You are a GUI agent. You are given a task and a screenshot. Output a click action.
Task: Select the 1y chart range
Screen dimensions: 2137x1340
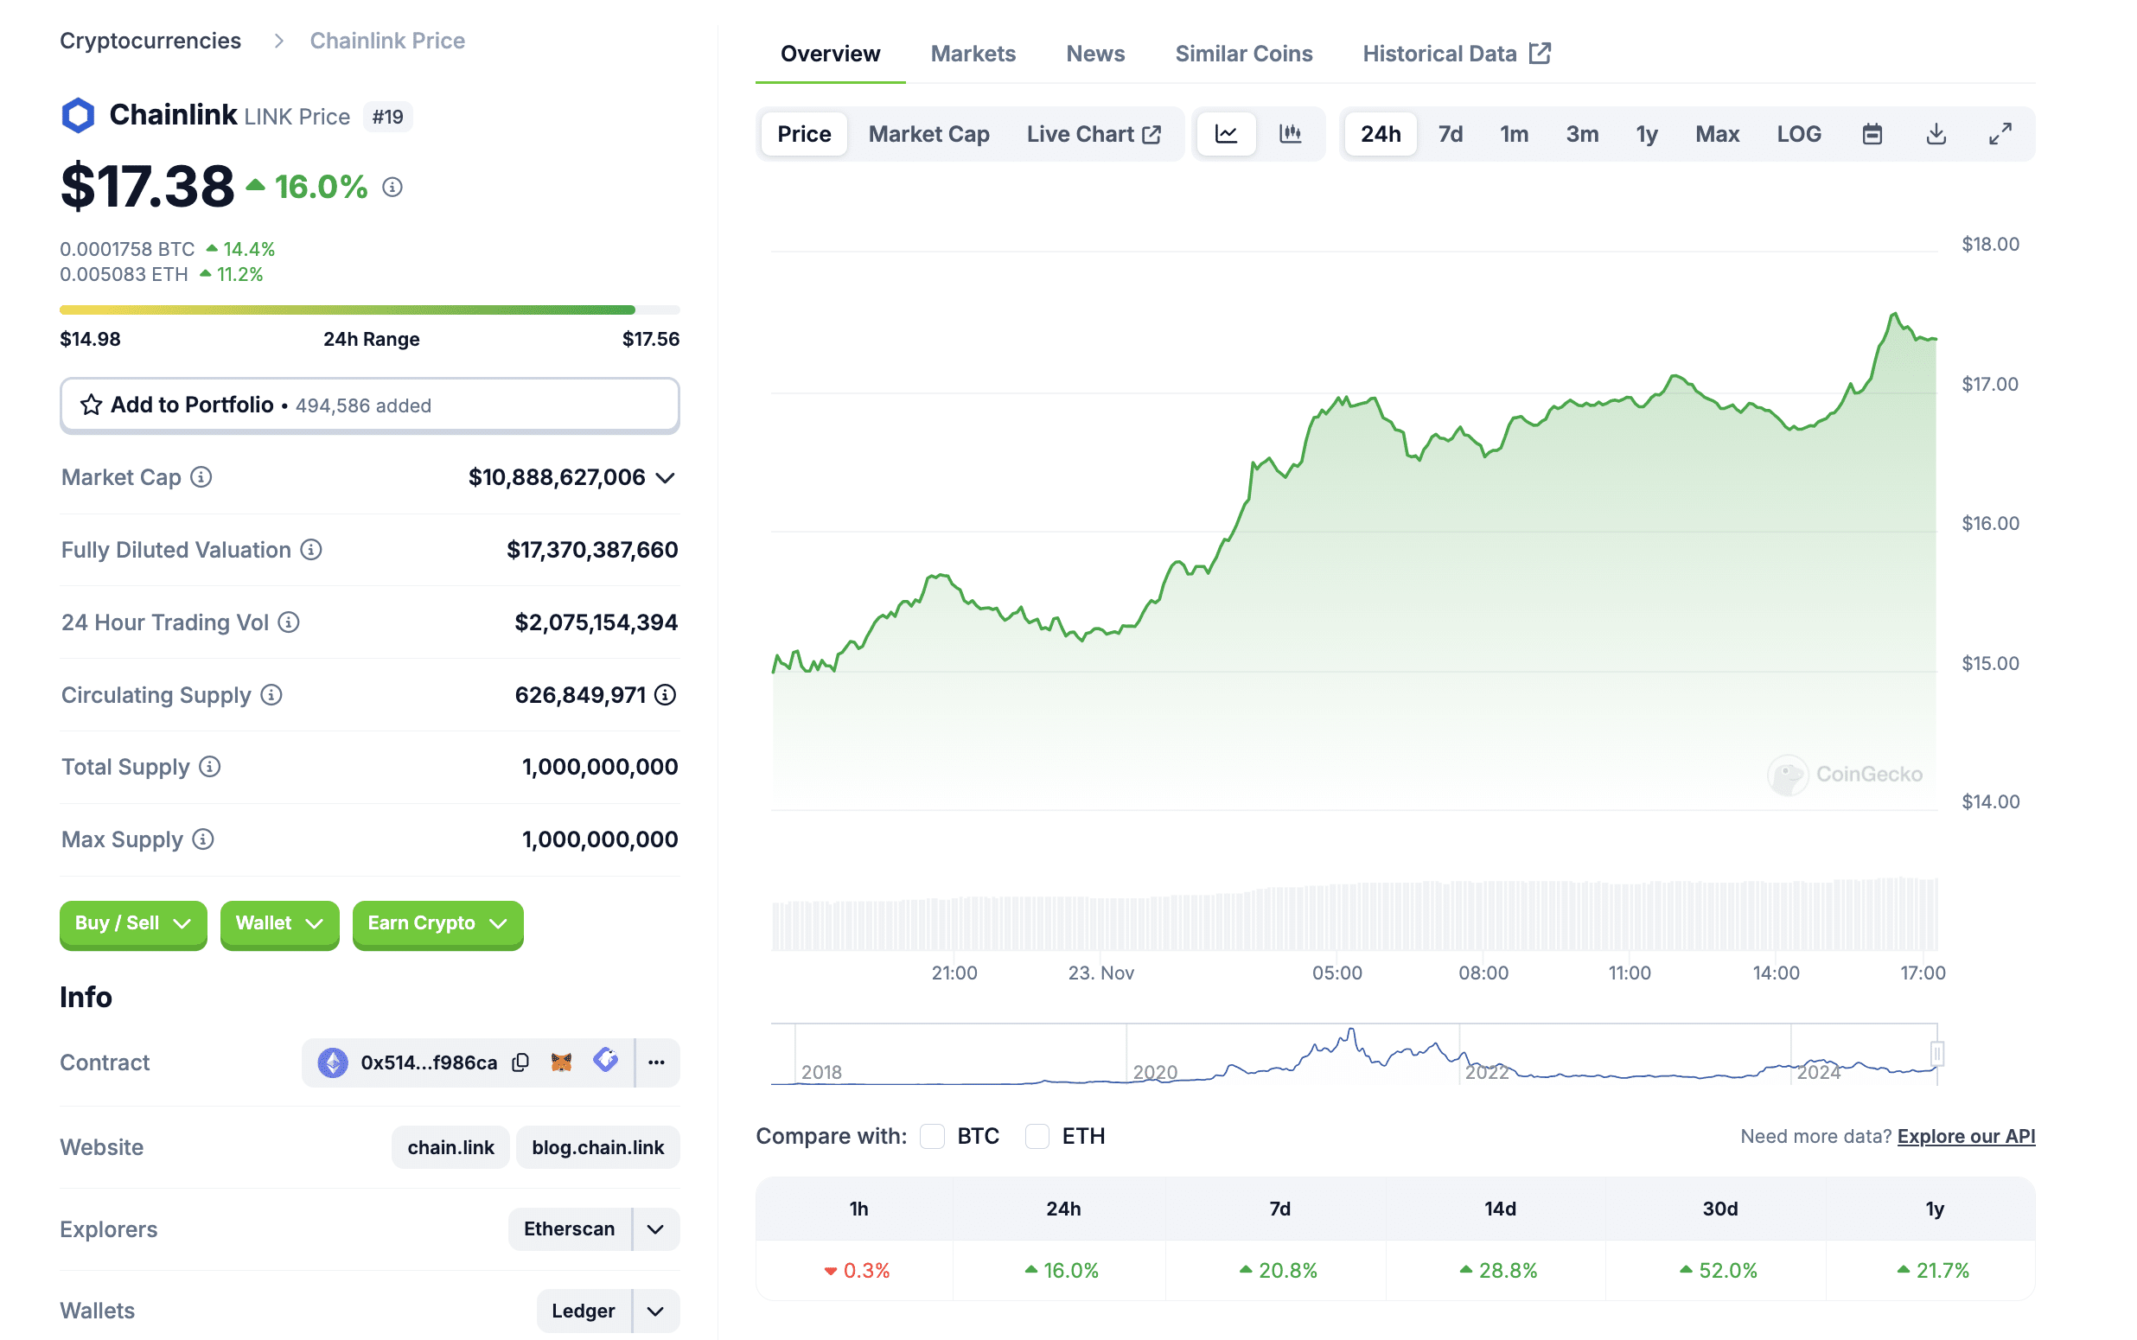tap(1646, 134)
